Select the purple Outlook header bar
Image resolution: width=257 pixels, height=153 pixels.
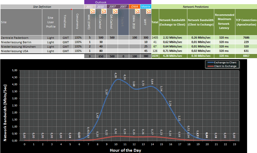[118, 2]
